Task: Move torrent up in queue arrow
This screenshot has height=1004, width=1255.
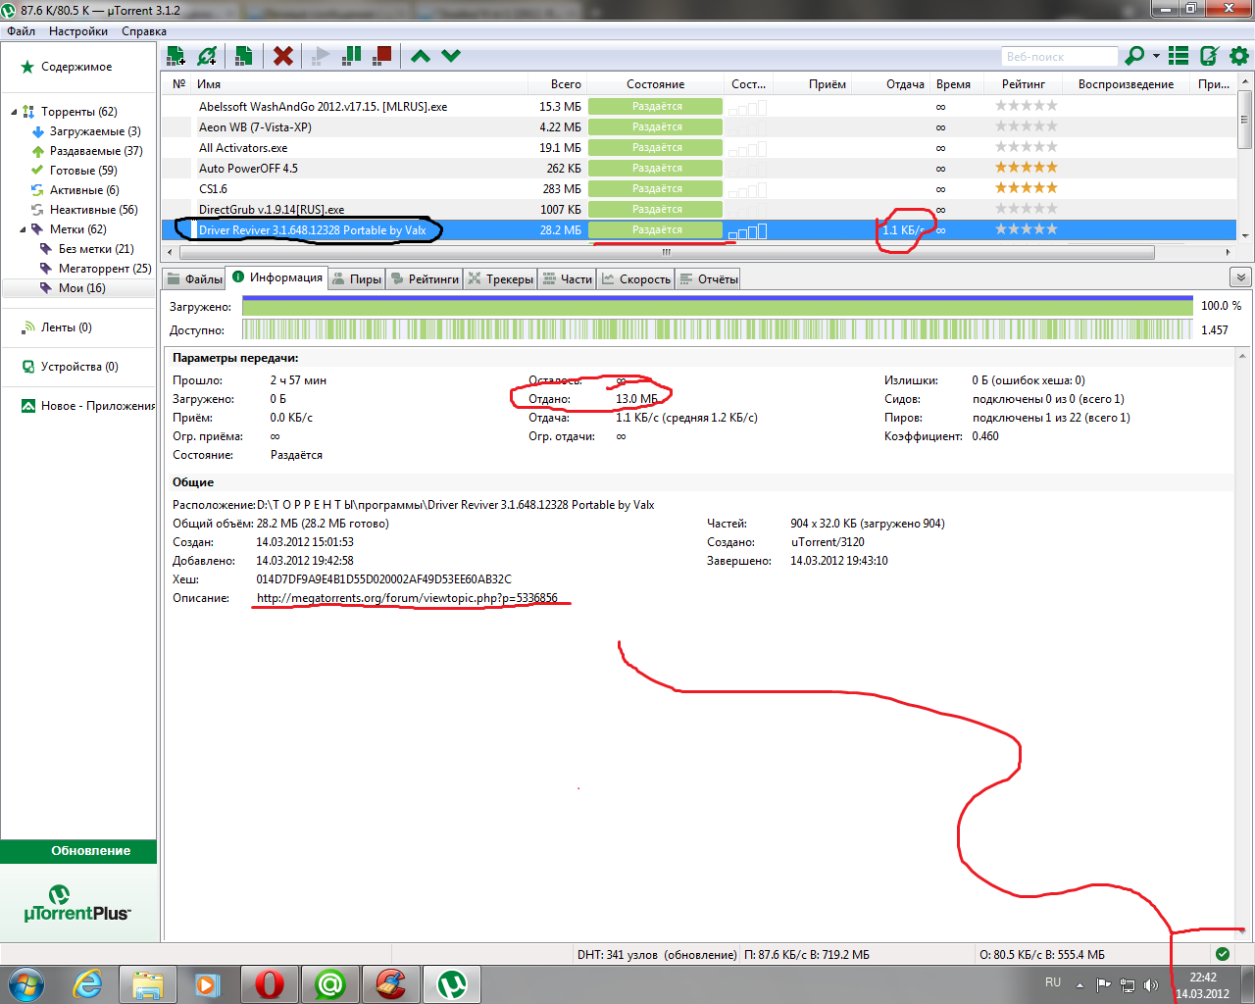Action: [x=421, y=56]
